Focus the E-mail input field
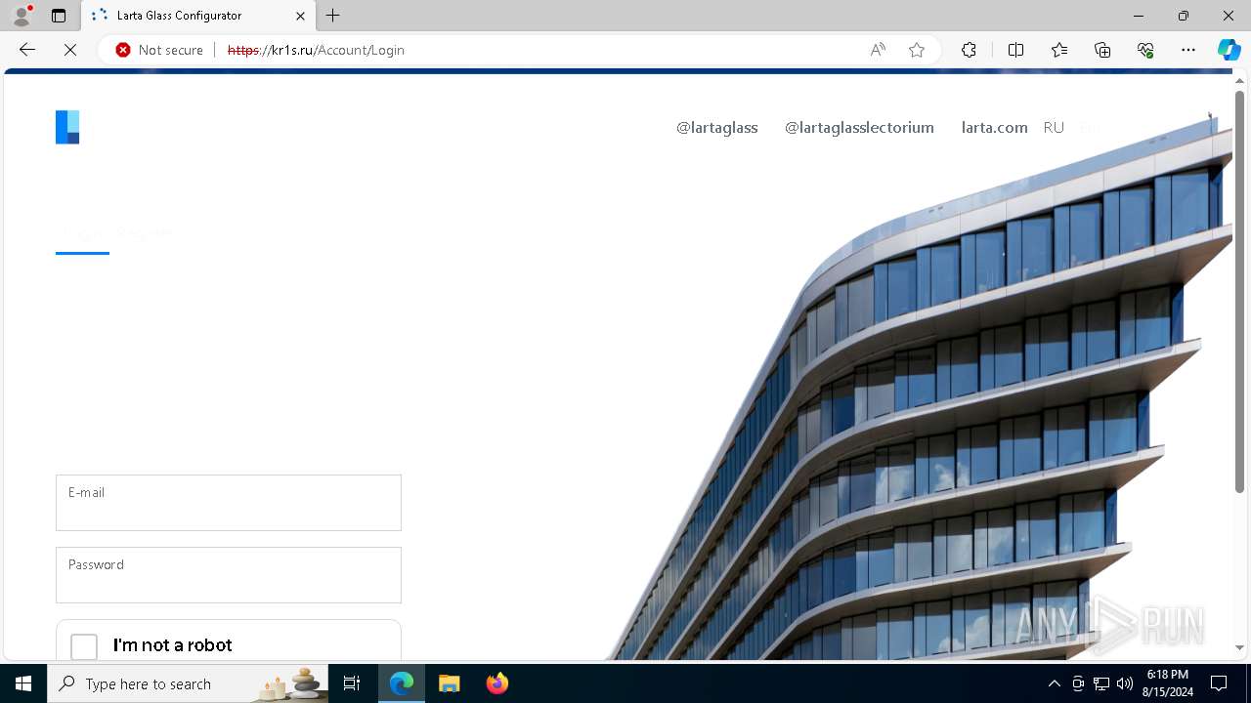The height and width of the screenshot is (703, 1251). click(x=229, y=503)
